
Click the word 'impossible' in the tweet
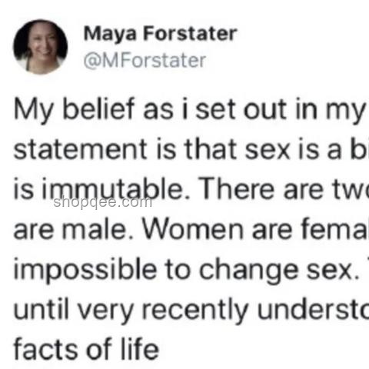coord(85,270)
